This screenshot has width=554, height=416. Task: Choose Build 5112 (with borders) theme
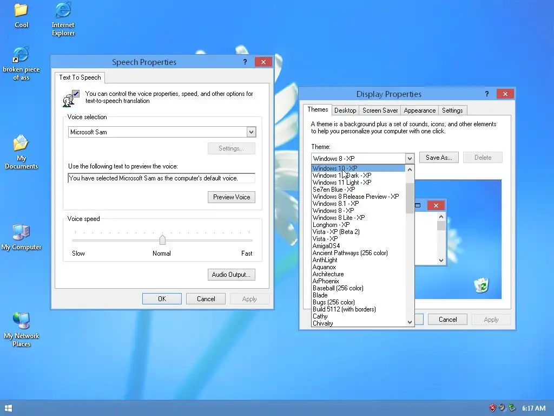[x=358, y=309]
